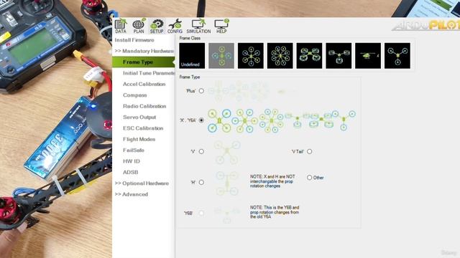Open Compass setup page
The height and width of the screenshot is (258, 460).
point(134,95)
